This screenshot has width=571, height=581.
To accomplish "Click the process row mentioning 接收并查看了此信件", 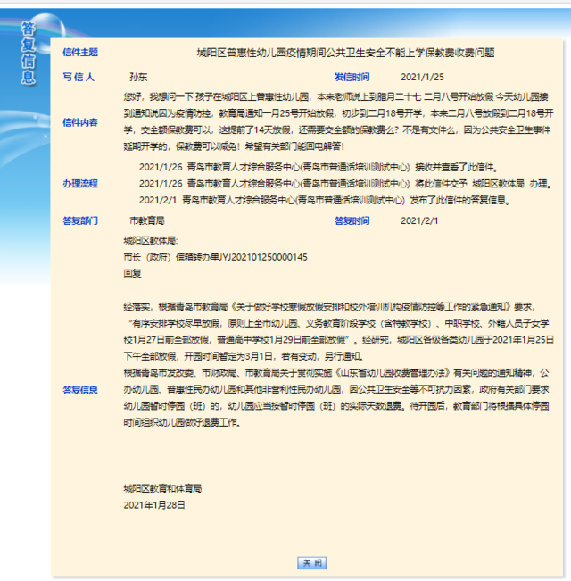I will click(x=319, y=167).
